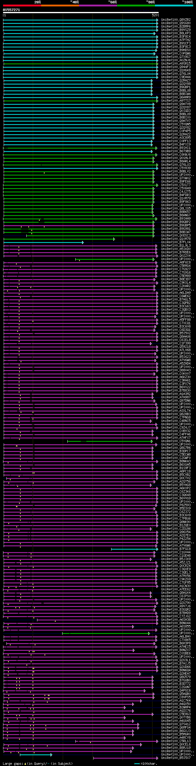Image resolution: width=196 pixels, height=766 pixels.
Task: Select hit label UniRef100_B8LKP3
Action: (x=176, y=33)
